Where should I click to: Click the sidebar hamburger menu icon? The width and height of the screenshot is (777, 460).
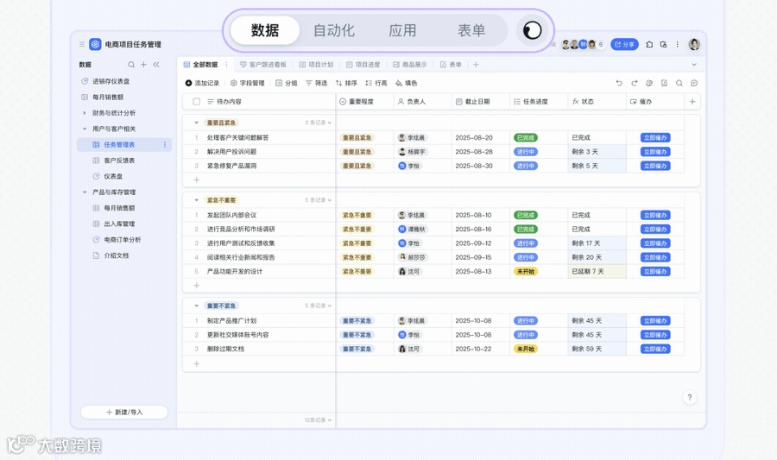[x=82, y=44]
